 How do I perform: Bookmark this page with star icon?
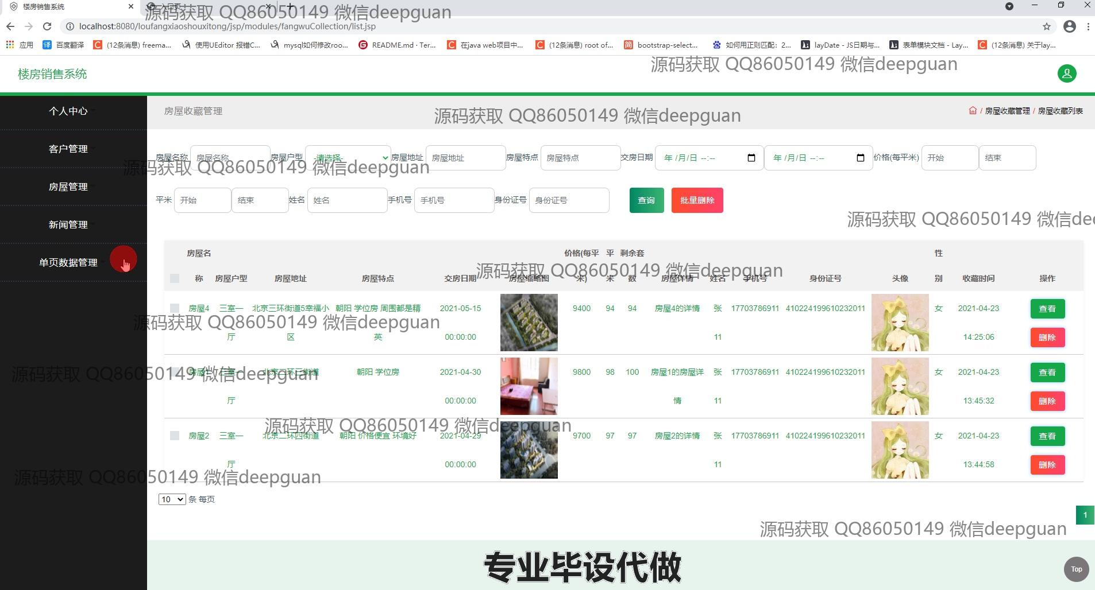coord(1046,26)
